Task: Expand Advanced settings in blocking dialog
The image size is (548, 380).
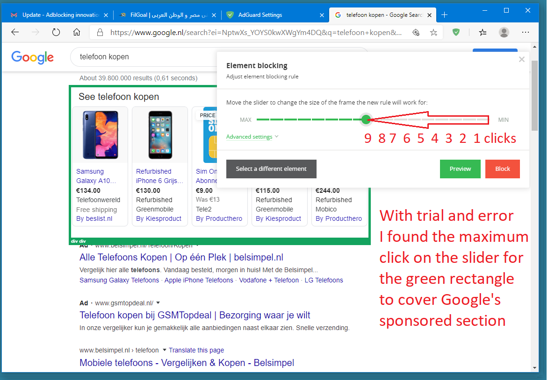Action: [252, 137]
